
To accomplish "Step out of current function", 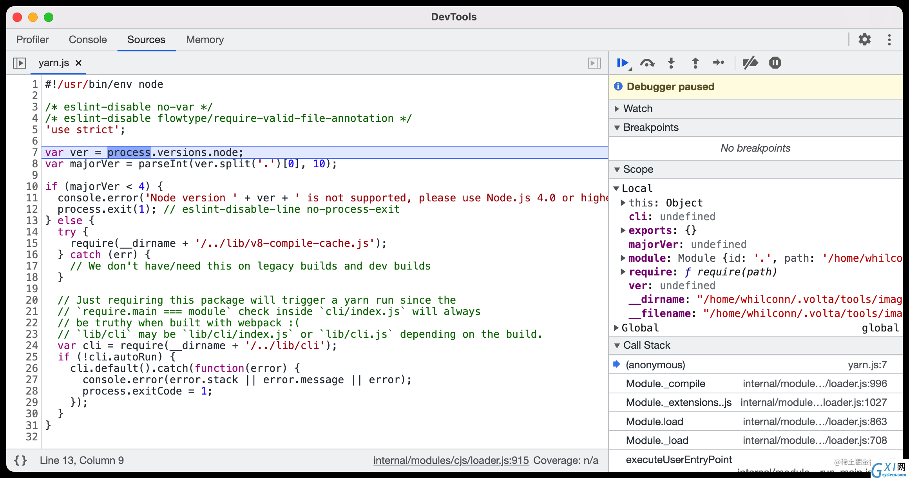I will coord(695,63).
